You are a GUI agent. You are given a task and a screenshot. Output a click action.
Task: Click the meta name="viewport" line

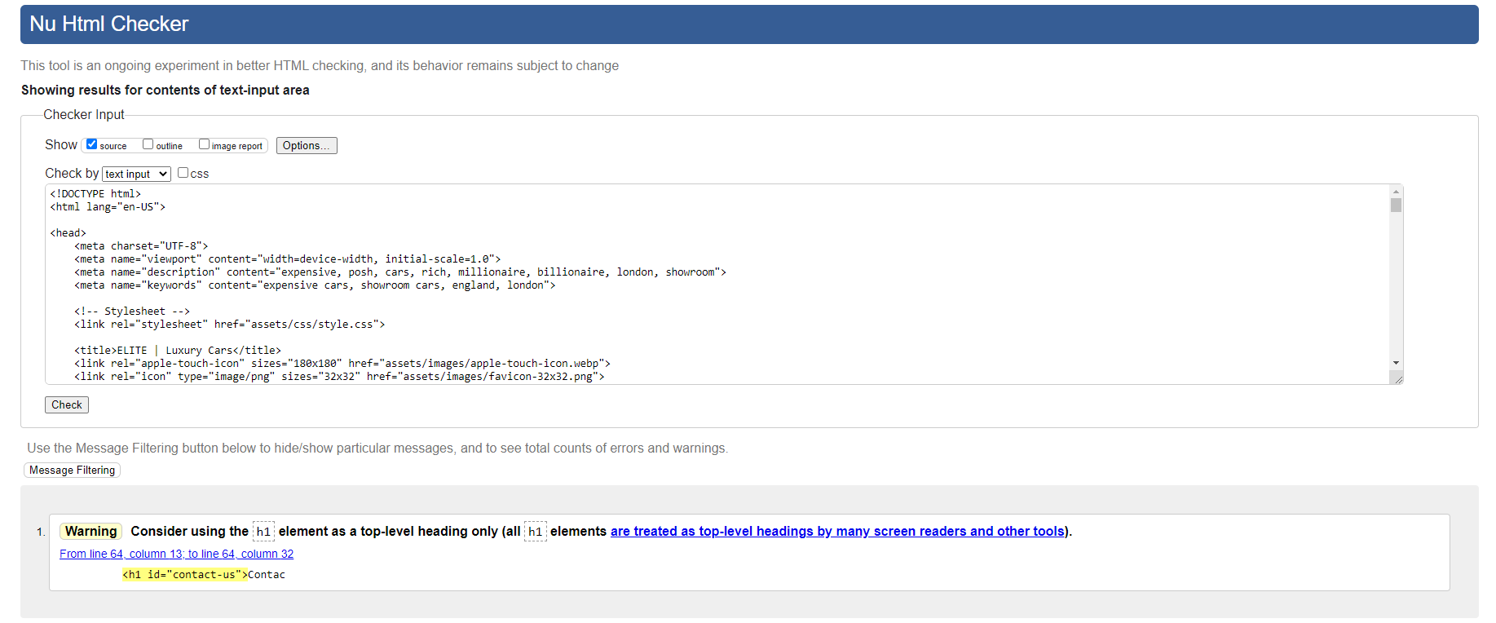[287, 258]
